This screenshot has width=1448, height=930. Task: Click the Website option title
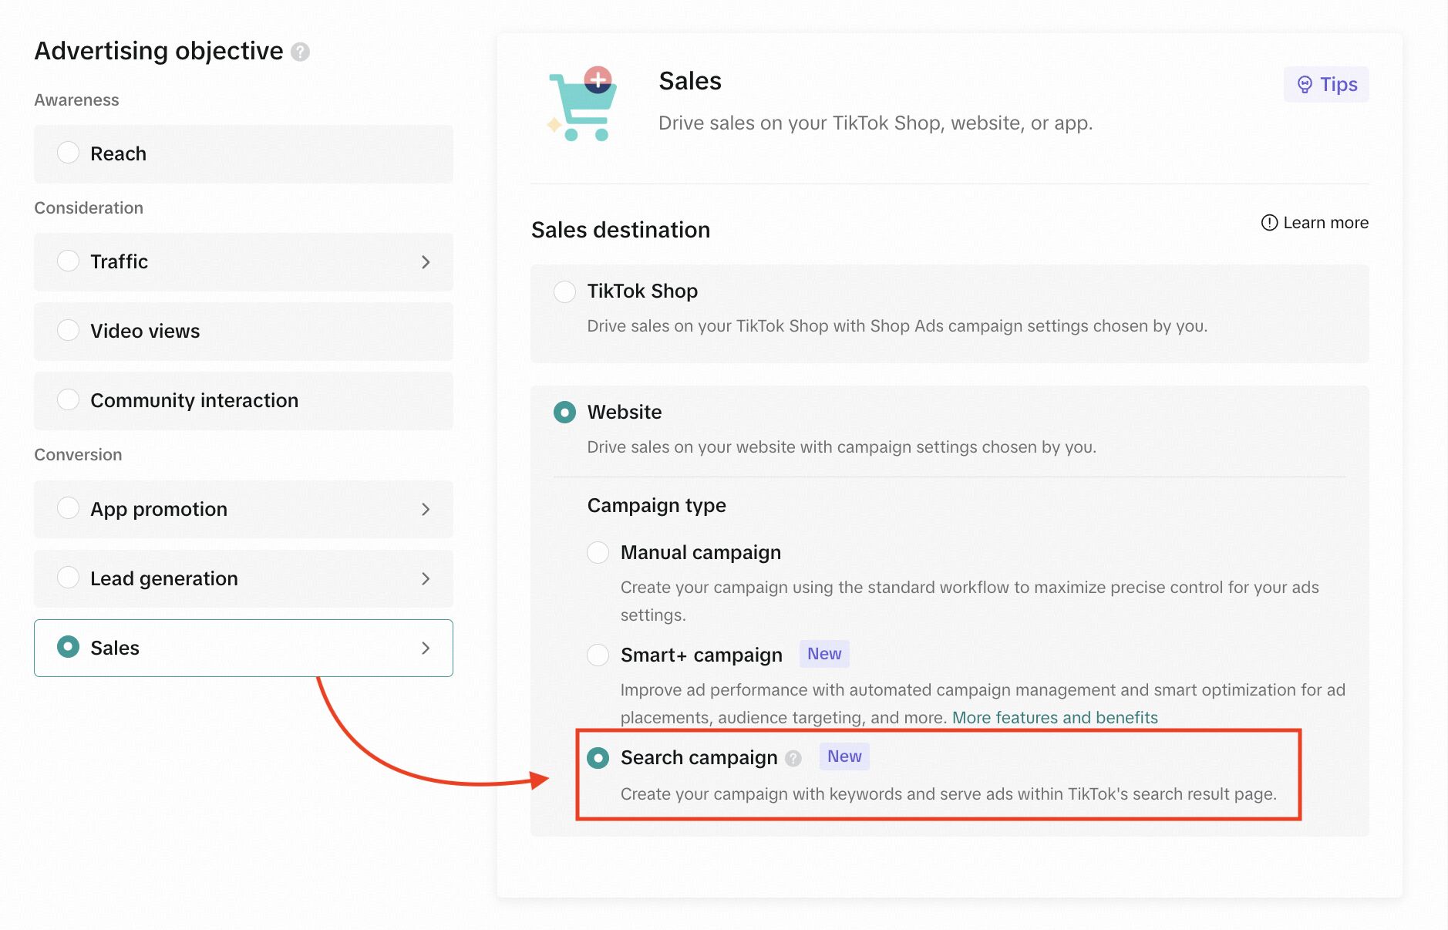(x=625, y=413)
